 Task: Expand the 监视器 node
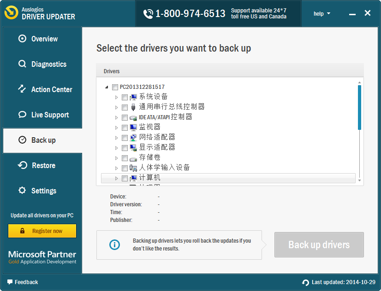coord(116,128)
